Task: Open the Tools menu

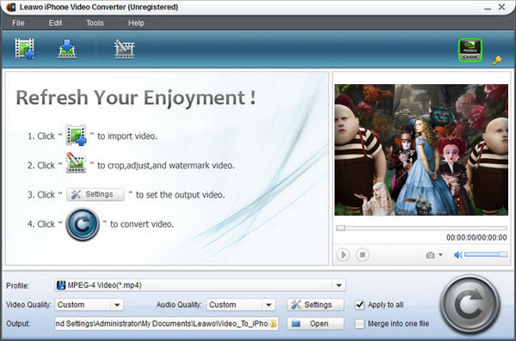Action: 95,23
